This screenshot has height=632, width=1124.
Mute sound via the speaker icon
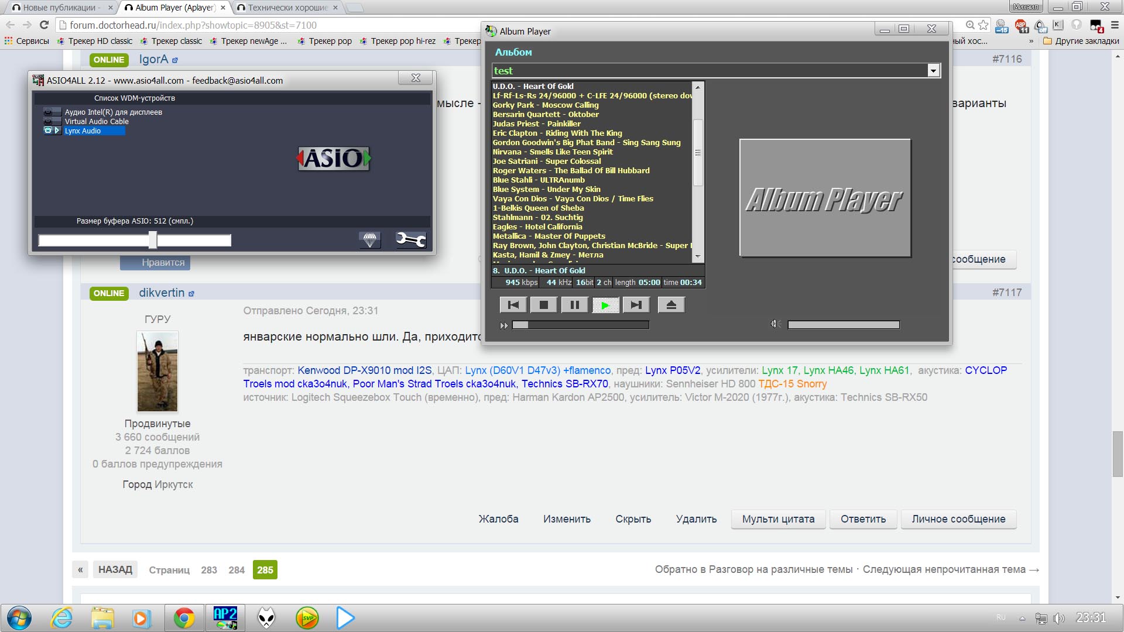coord(775,324)
